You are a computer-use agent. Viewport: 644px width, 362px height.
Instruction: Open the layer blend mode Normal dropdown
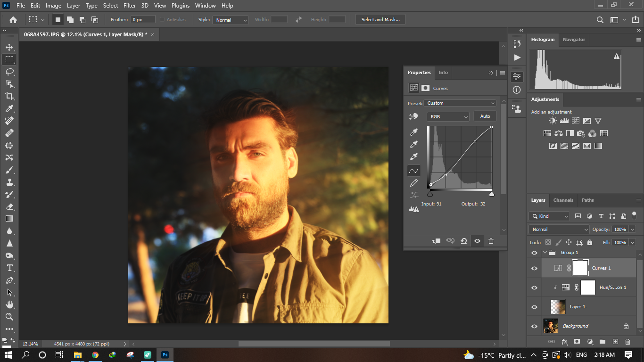(559, 230)
